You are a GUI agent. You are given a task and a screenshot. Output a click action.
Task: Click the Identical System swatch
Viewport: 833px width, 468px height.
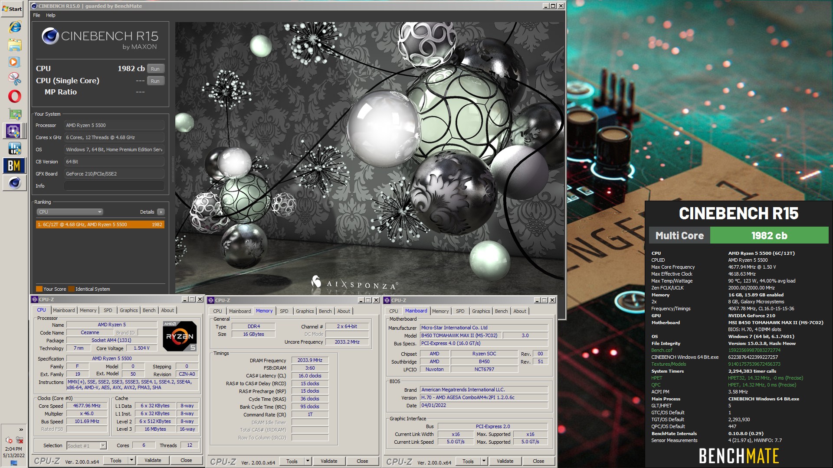(x=71, y=289)
